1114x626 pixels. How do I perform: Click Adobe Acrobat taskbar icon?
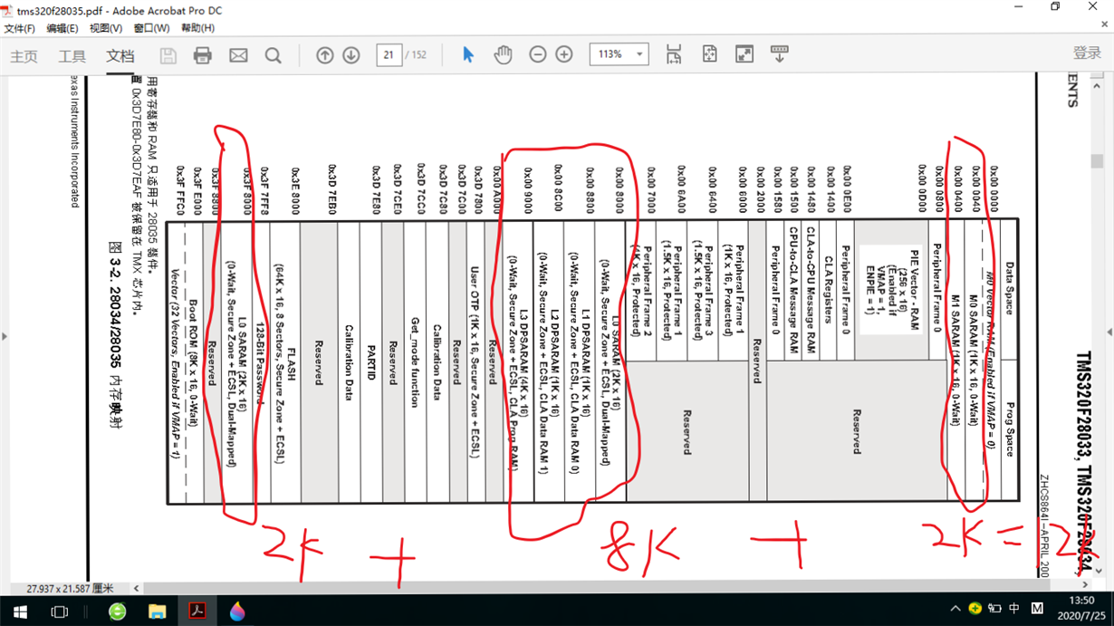197,611
